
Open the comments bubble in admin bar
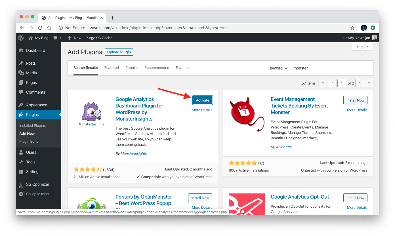tap(55, 38)
